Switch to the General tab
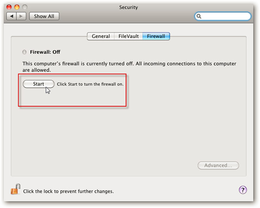 pos(101,36)
